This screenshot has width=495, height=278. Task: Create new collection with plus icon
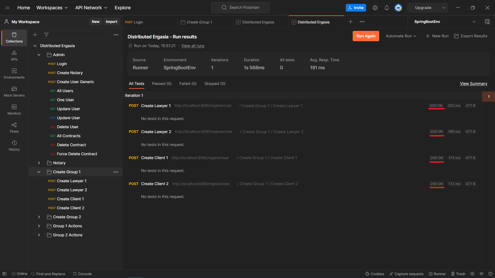(x=35, y=35)
